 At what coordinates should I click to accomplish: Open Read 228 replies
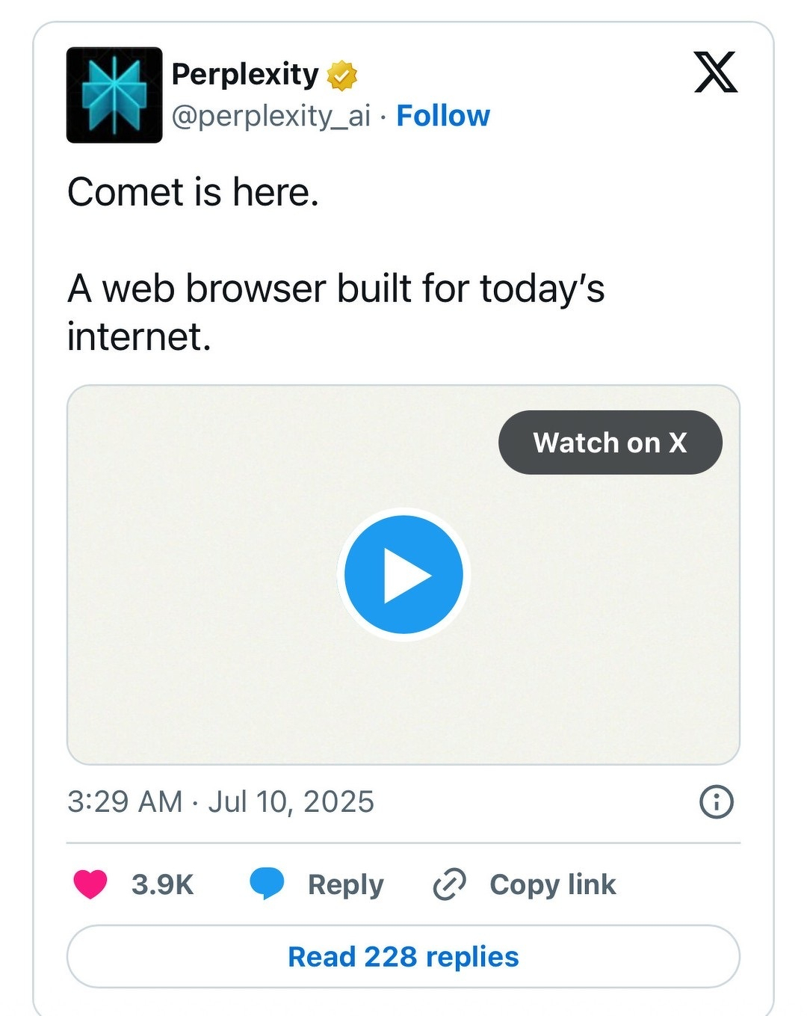(403, 957)
